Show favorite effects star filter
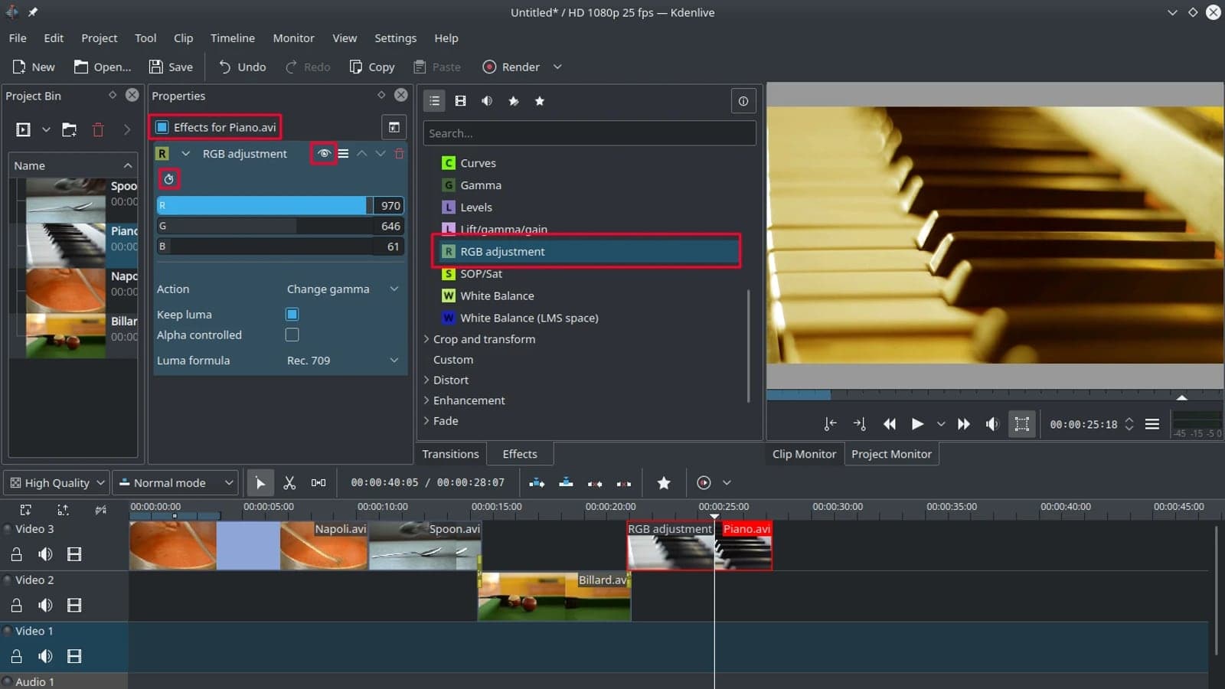Viewport: 1225px width, 689px height. (540, 101)
